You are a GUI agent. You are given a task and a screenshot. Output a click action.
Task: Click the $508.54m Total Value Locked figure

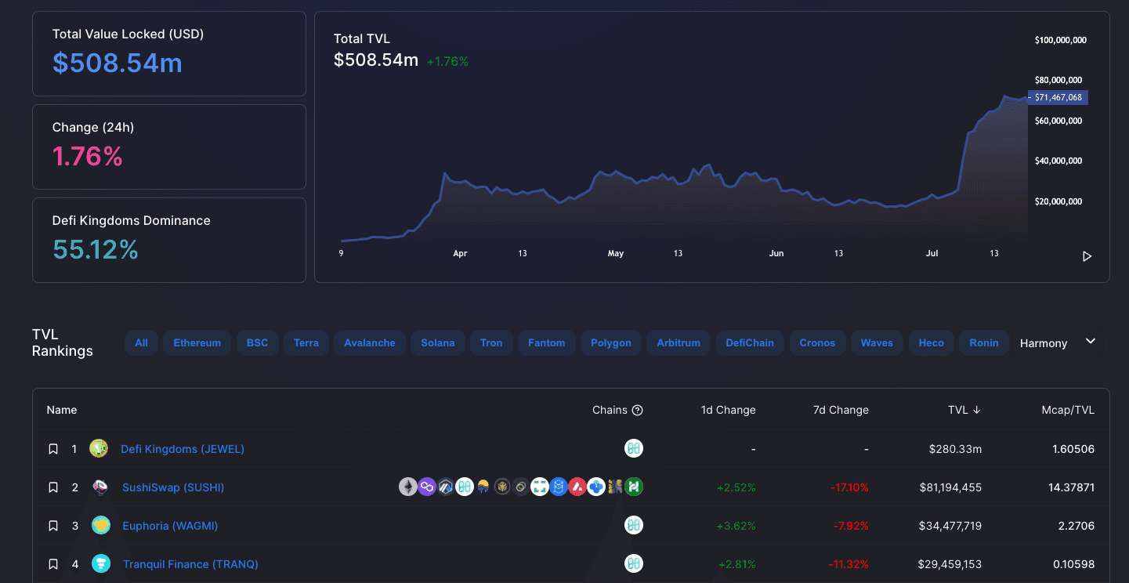pyautogui.click(x=118, y=63)
